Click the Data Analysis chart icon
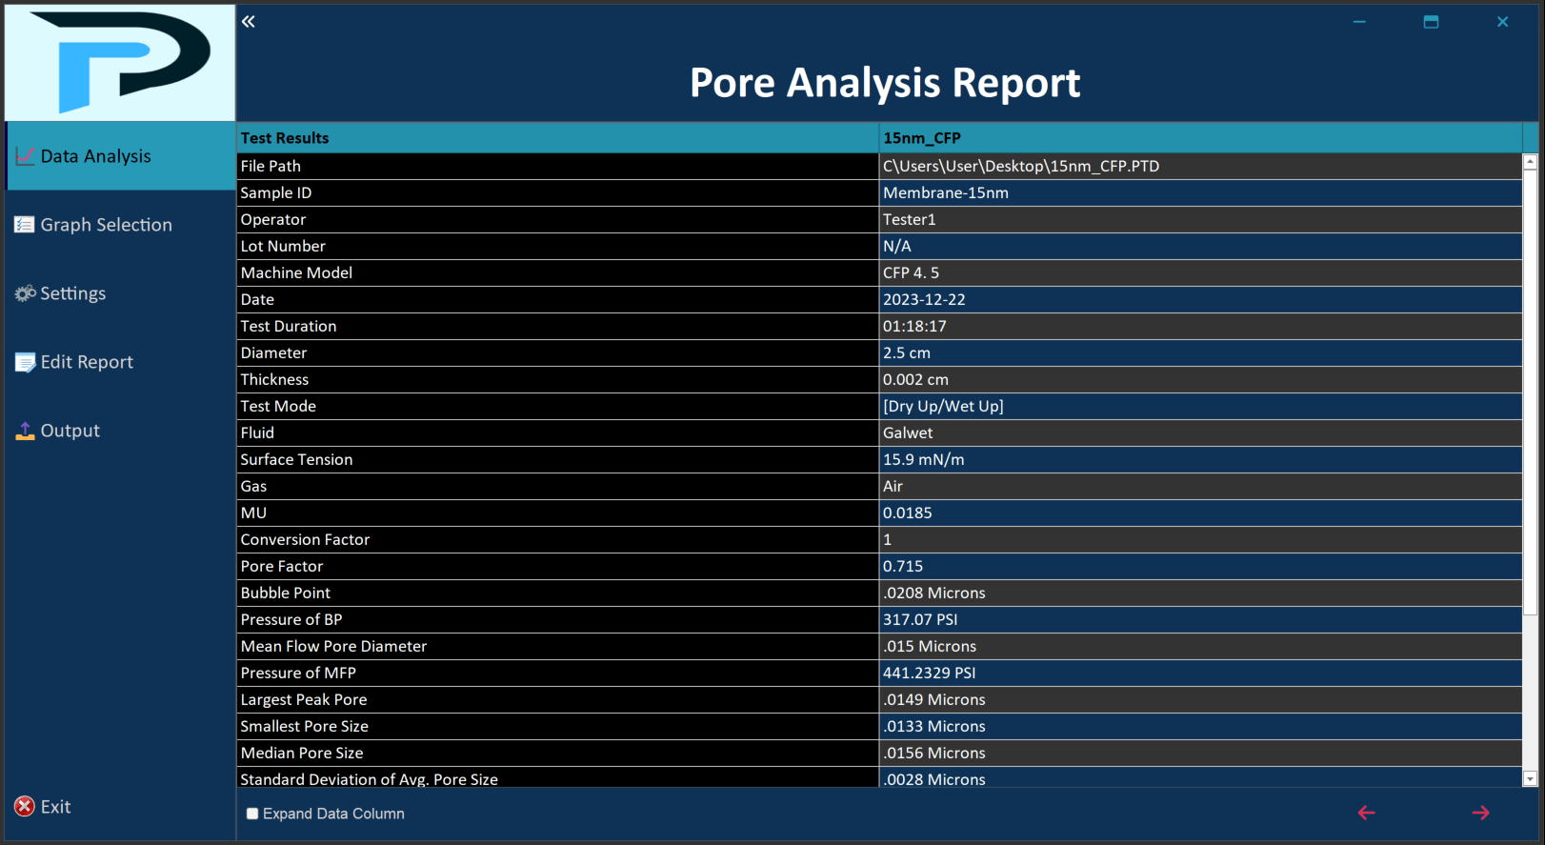 click(25, 156)
